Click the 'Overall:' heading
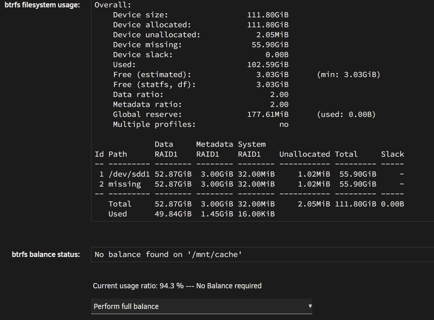Screen dimensions: 434x320 click(x=113, y=5)
